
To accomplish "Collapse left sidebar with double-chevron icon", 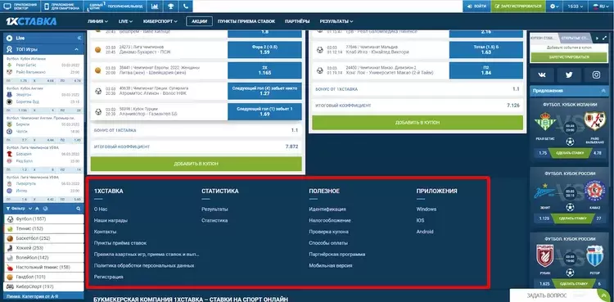I will 79,38.
